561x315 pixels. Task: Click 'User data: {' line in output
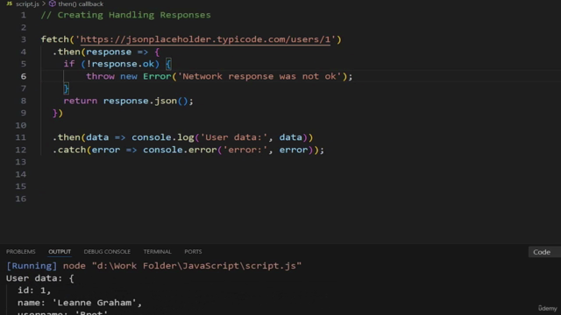tap(40, 278)
